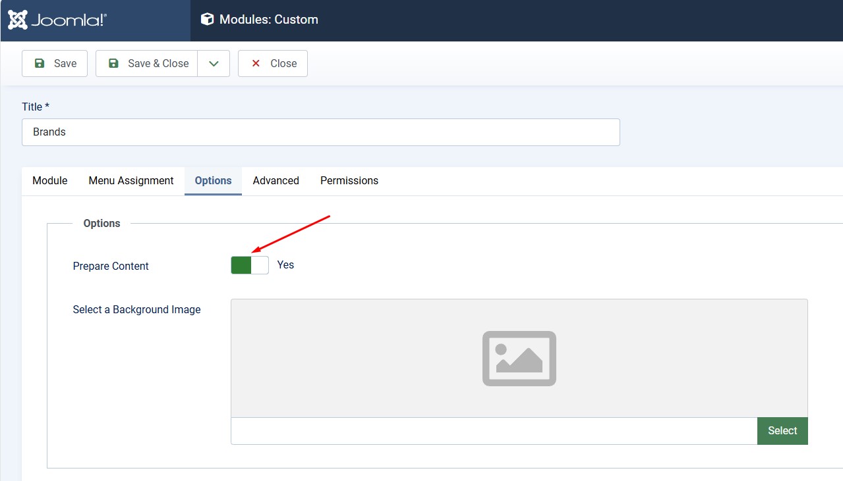843x481 pixels.
Task: Expand the Save & Close dropdown arrow
Action: pyautogui.click(x=214, y=63)
